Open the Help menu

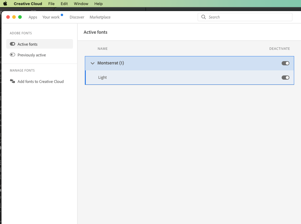(x=98, y=4)
